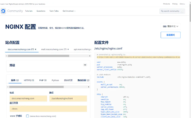Click the highlighted URL line in config
The image size is (191, 118).
pyautogui.click(x=138, y=57)
